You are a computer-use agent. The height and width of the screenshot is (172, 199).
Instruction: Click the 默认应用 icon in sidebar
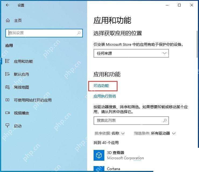pyautogui.click(x=7, y=74)
